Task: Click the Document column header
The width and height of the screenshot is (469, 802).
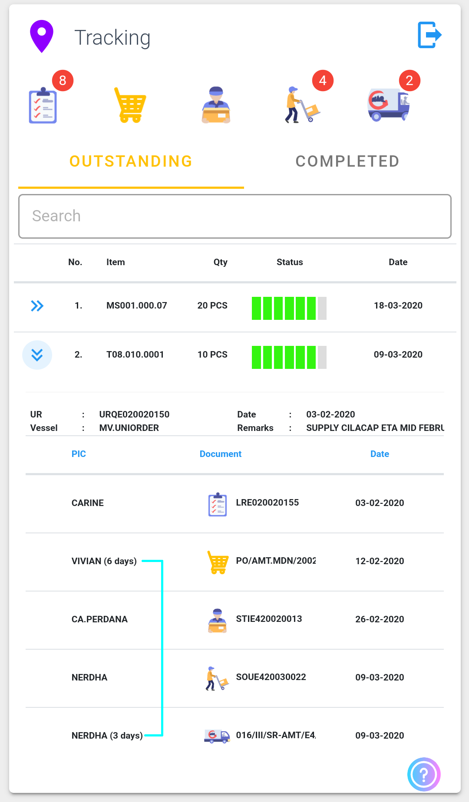Action: tap(220, 454)
